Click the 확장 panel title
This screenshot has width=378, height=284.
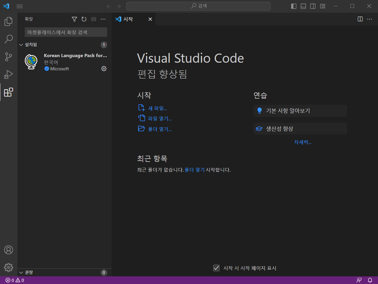coord(29,19)
